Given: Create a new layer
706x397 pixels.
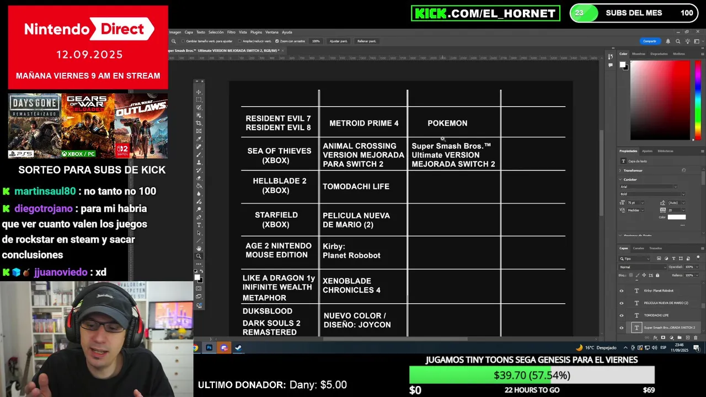Looking at the screenshot, I should [687, 337].
